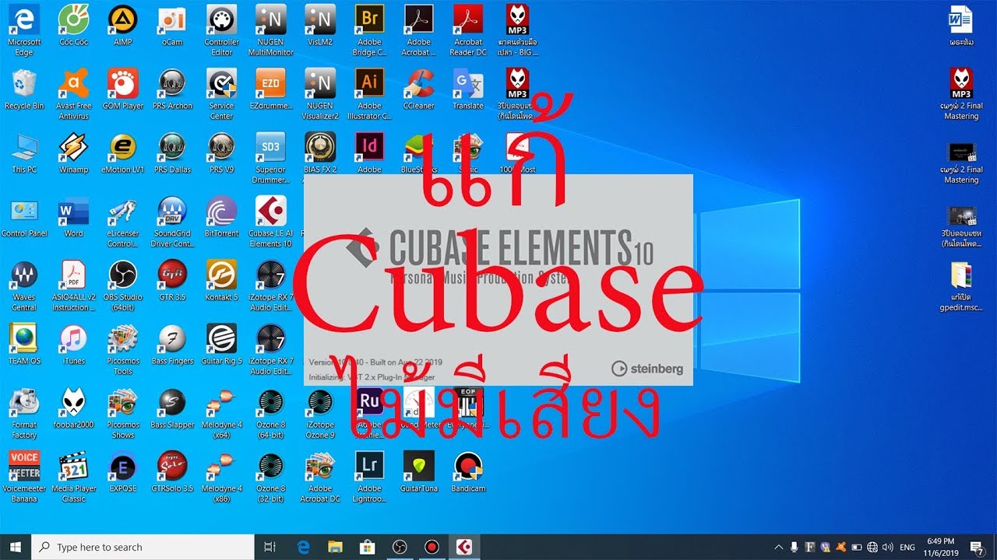Open foobar2000 desktop shortcut
This screenshot has height=560, width=997.
(74, 407)
